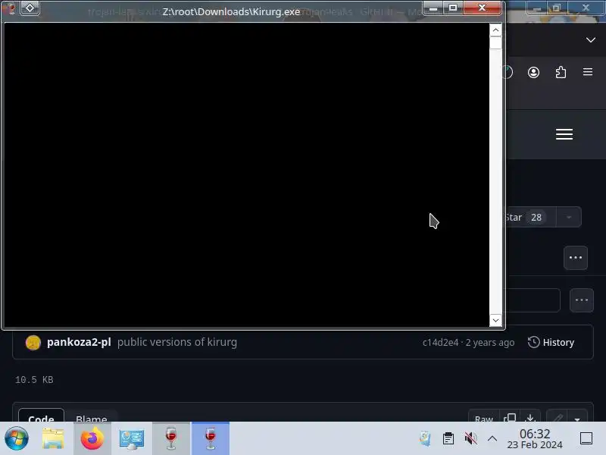Screen dimensions: 606x455
Task: Open the Start menu orb
Action: coord(17,438)
